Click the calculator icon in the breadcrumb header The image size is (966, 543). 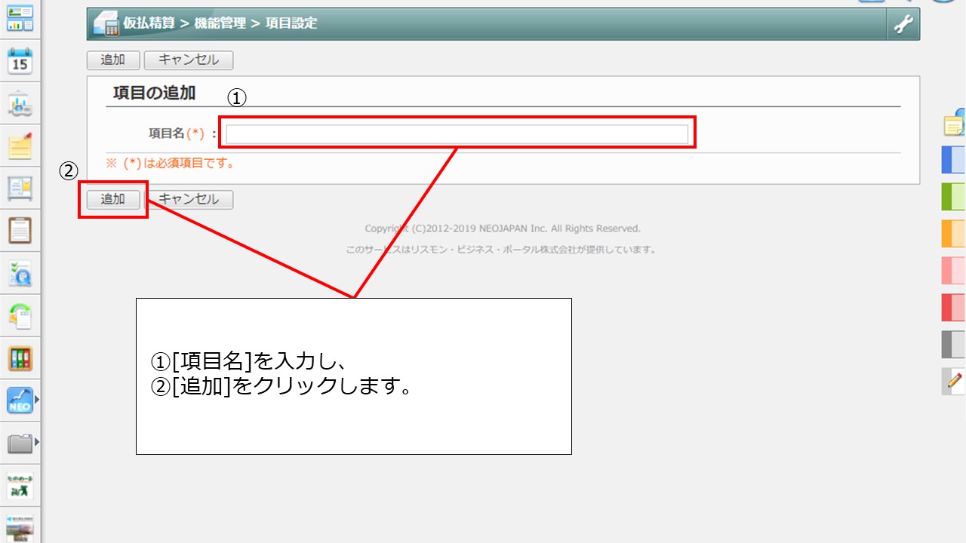click(x=106, y=23)
